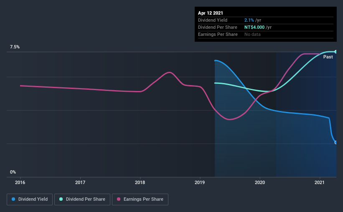Click the pink Earnings Per Share legend dot
343x212 pixels.
[119, 199]
